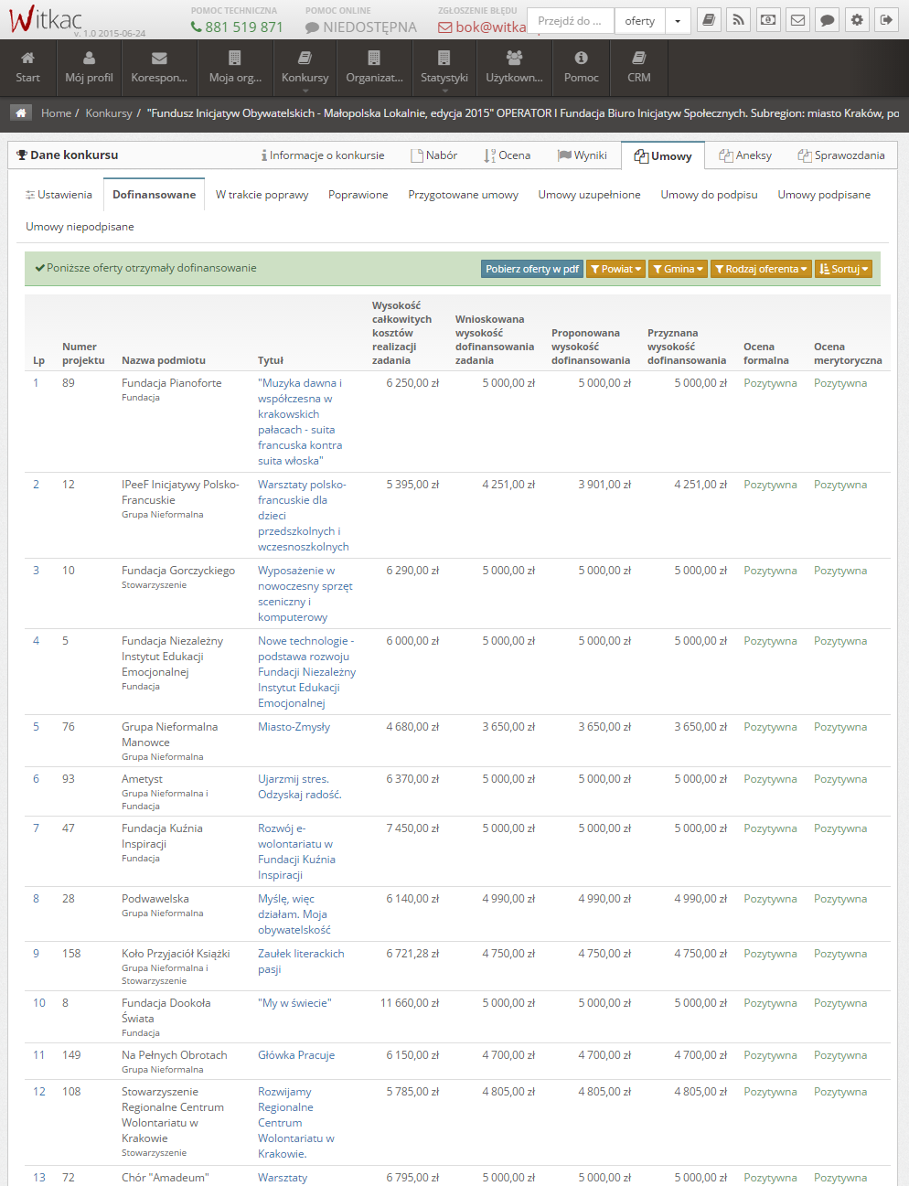The height and width of the screenshot is (1186, 909).
Task: Click the book icon in the top toolbar
Action: click(709, 20)
